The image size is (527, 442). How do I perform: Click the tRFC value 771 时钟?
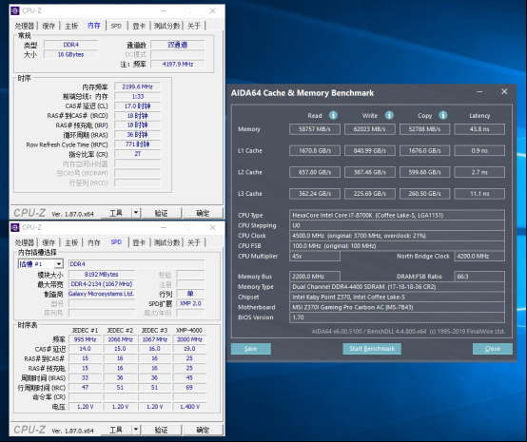point(138,144)
